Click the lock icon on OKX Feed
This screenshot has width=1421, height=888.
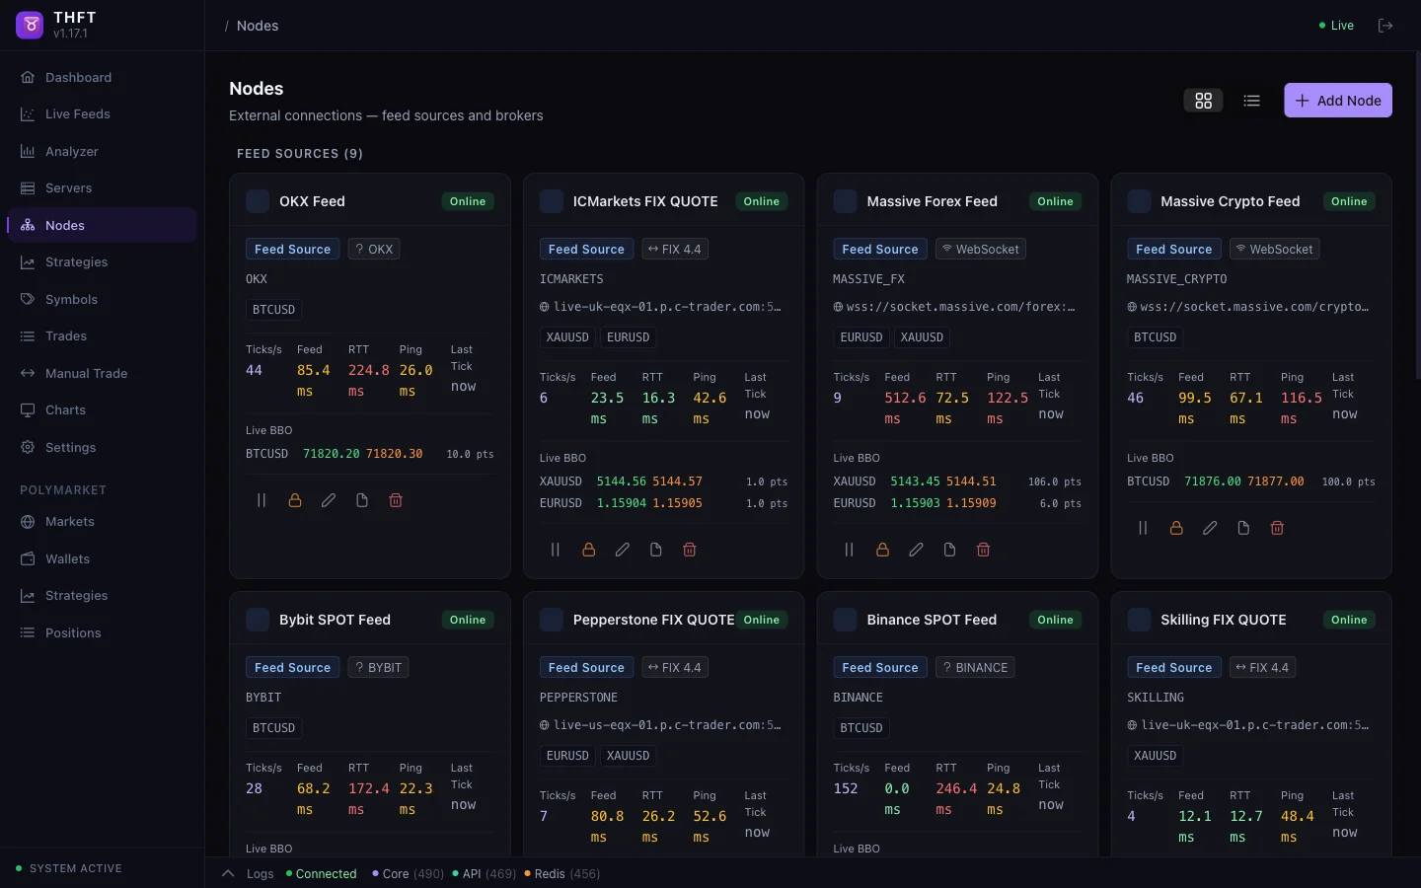(295, 500)
